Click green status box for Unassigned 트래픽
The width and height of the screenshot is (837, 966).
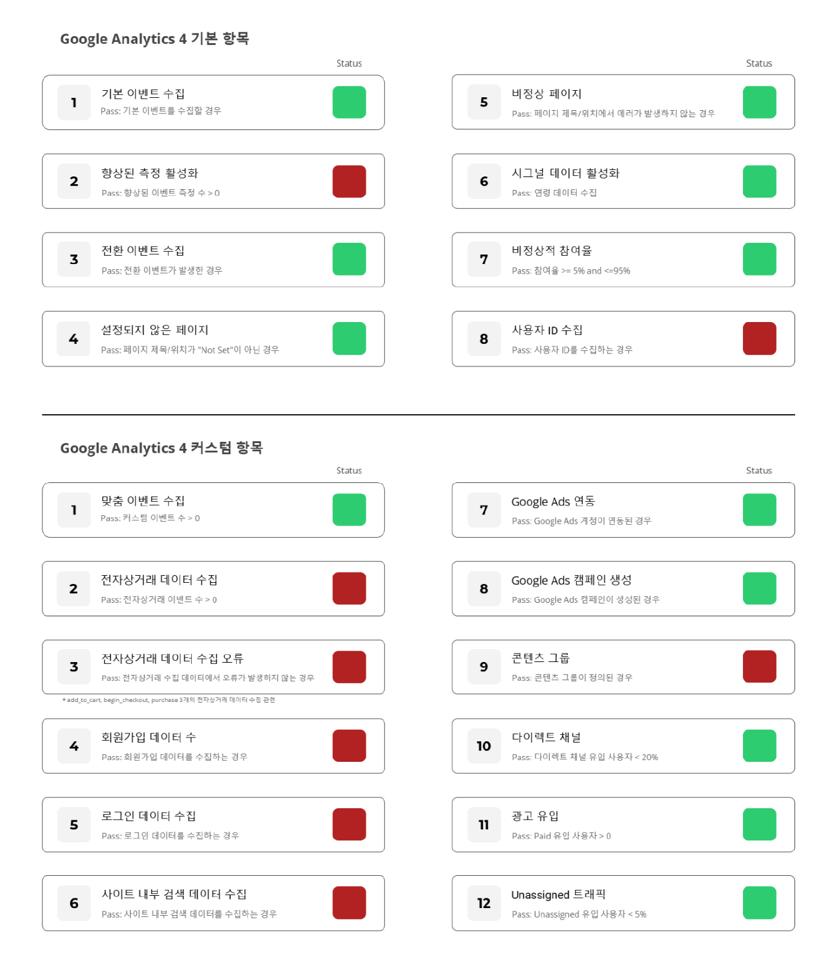[759, 903]
